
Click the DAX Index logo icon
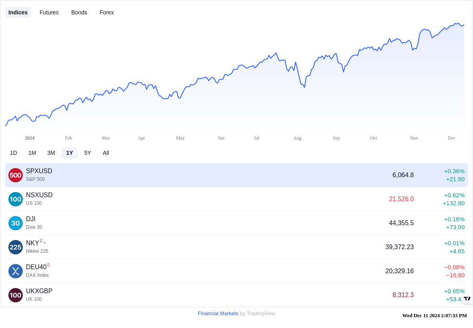coord(16,271)
